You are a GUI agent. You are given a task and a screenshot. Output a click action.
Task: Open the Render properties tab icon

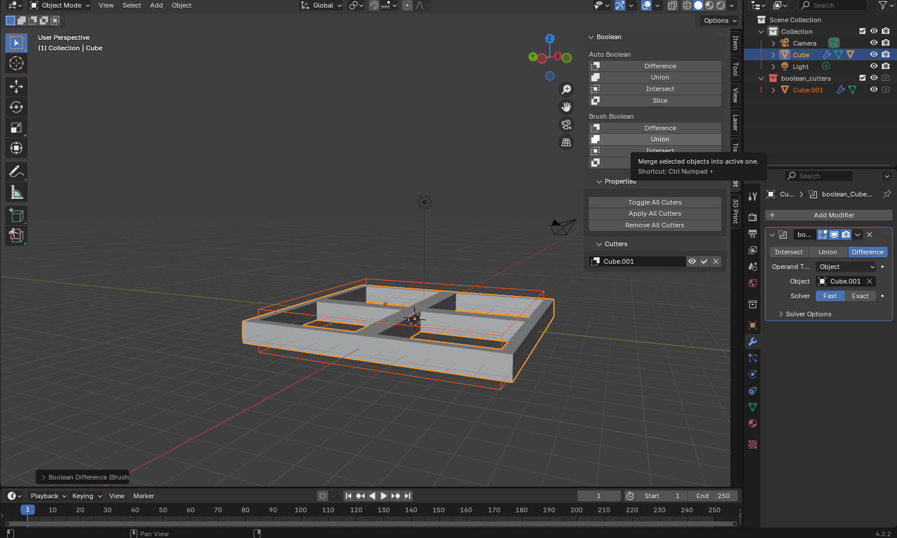click(x=753, y=217)
